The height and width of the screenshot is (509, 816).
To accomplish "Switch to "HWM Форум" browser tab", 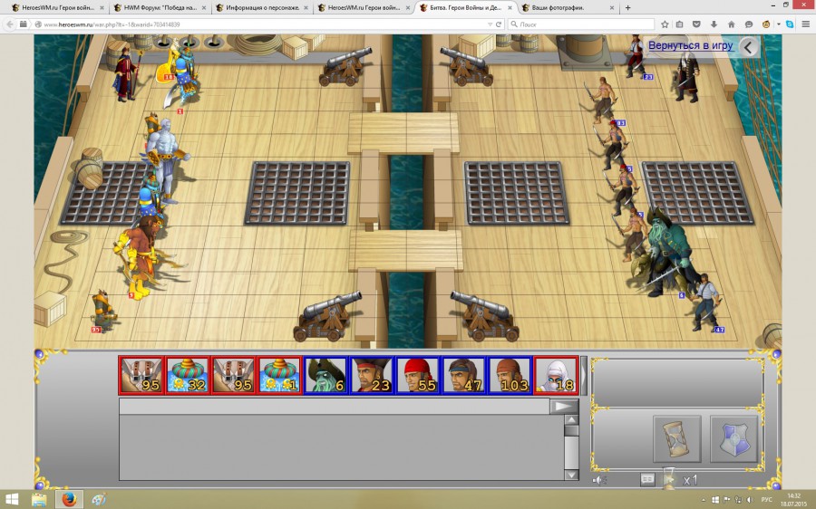I will point(160,8).
